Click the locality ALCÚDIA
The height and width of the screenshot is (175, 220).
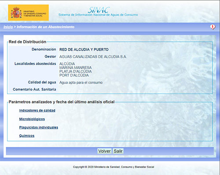[x=67, y=64]
